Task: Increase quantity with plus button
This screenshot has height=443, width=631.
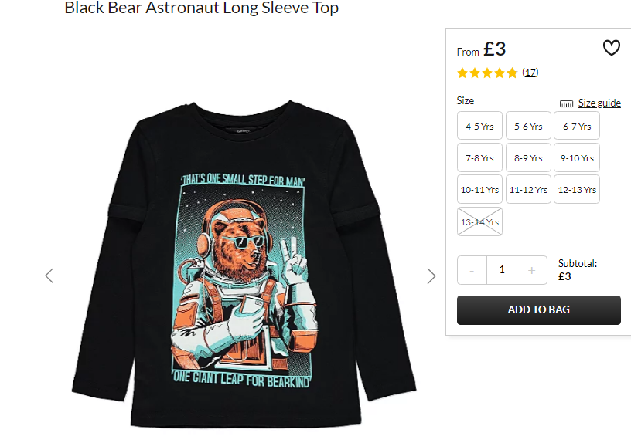Action: [531, 270]
